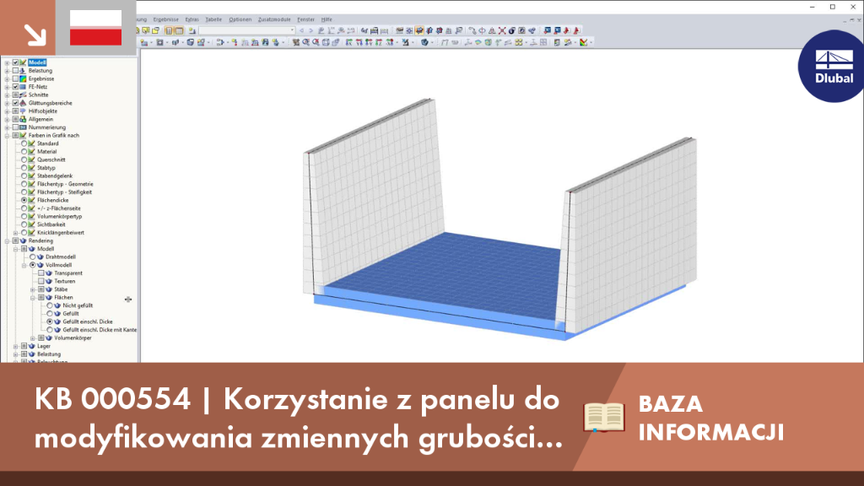Viewport: 864px width, 486px height.
Task: Collapse the Farben in Grafik nach node
Action: (x=7, y=135)
